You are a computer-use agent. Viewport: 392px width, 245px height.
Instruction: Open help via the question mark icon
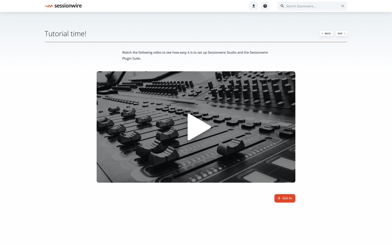pos(265,6)
